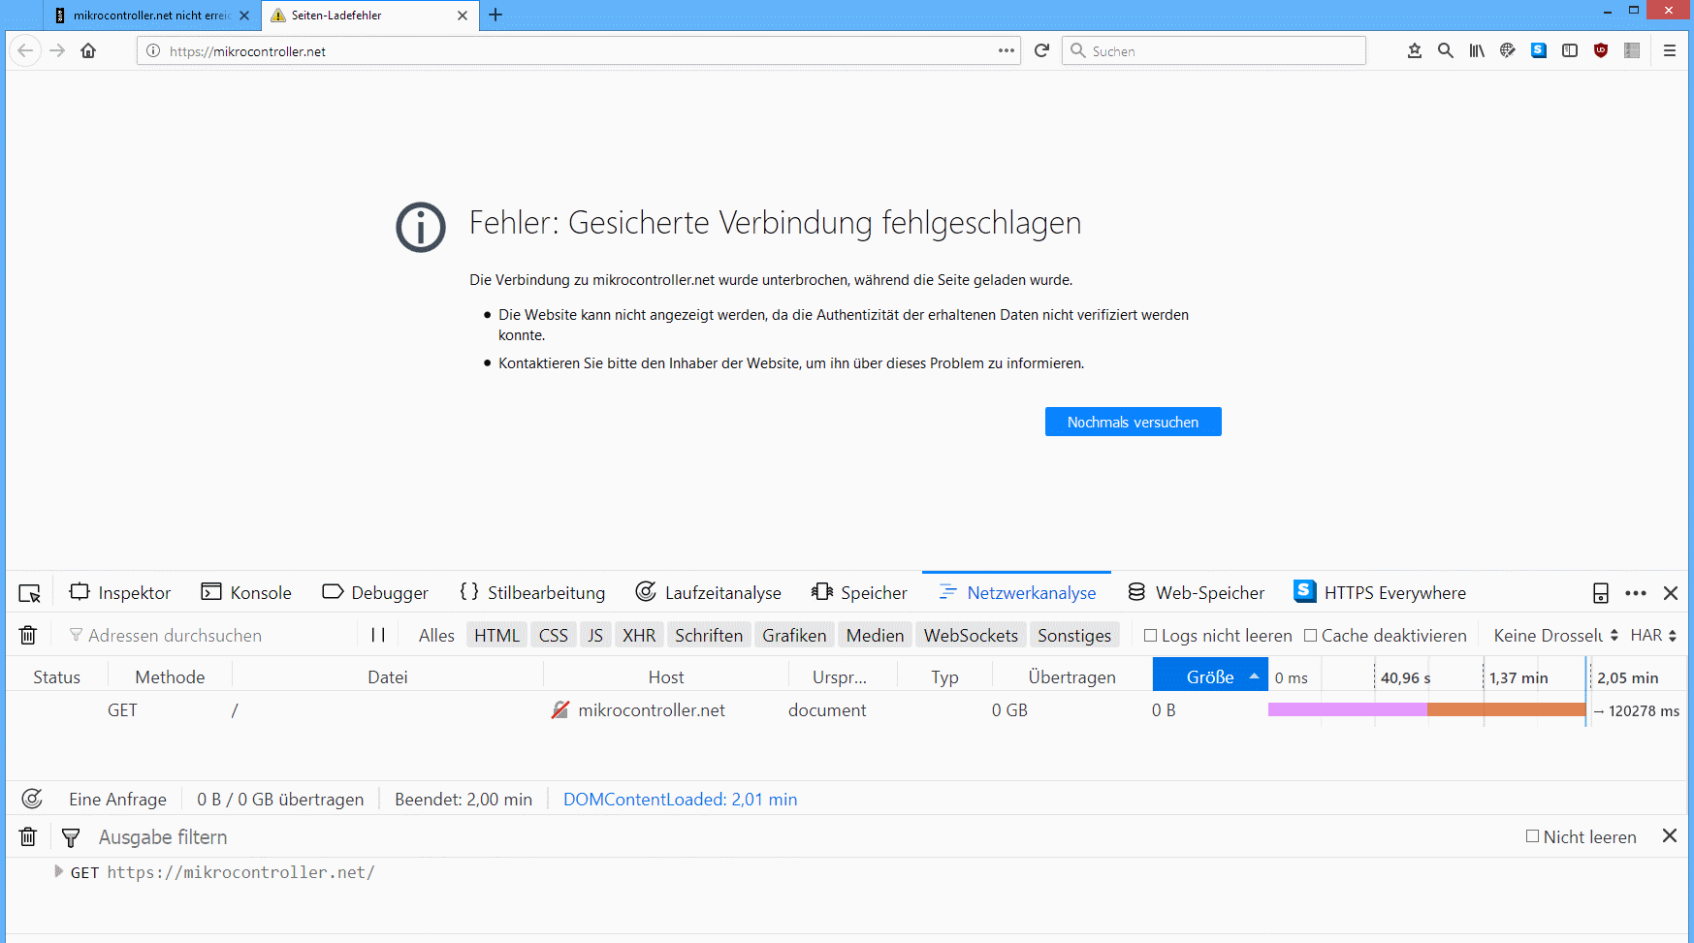
Task: Open Firefox hamburger menu
Action: pos(1670,50)
